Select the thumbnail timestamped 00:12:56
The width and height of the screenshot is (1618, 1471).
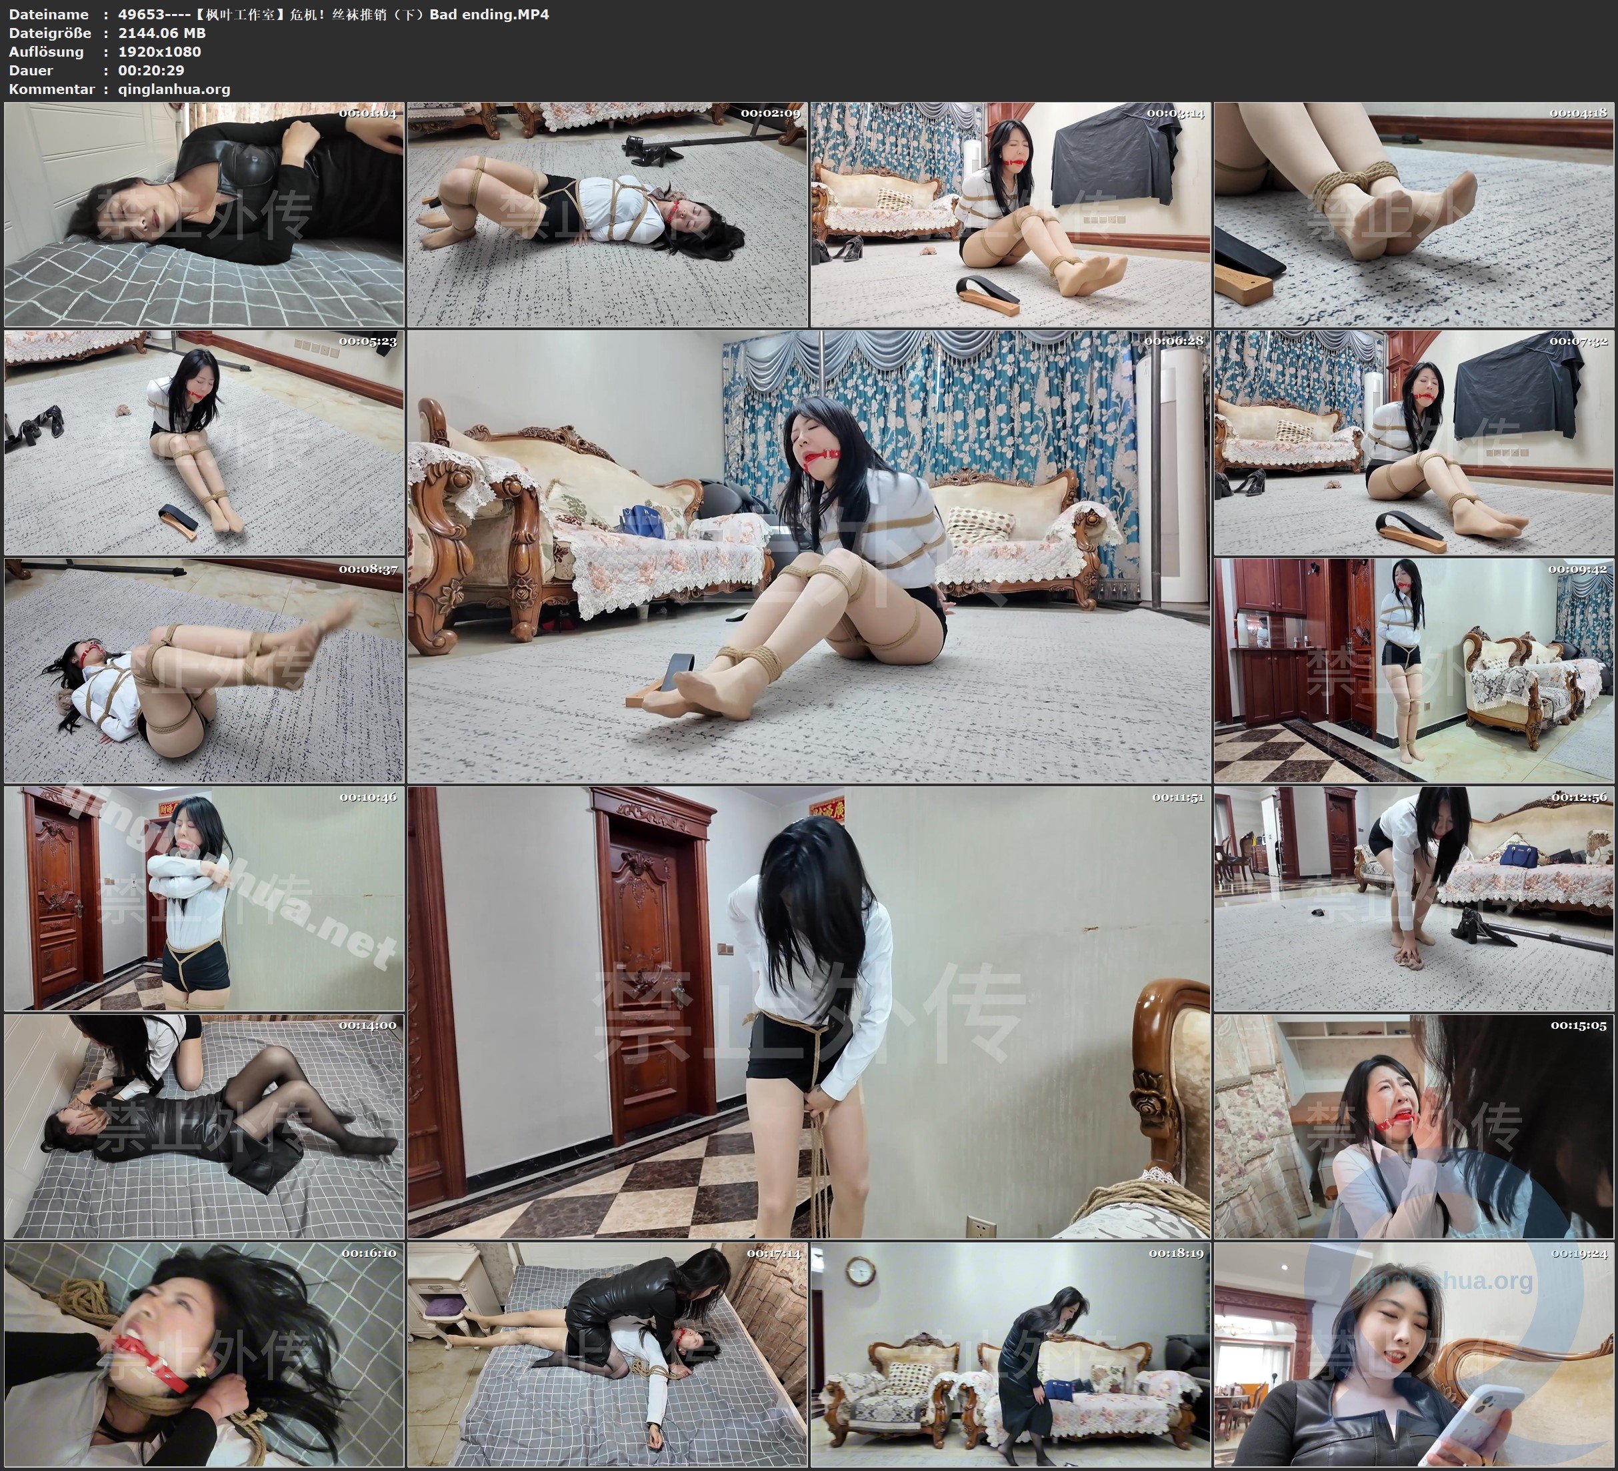(x=1414, y=898)
